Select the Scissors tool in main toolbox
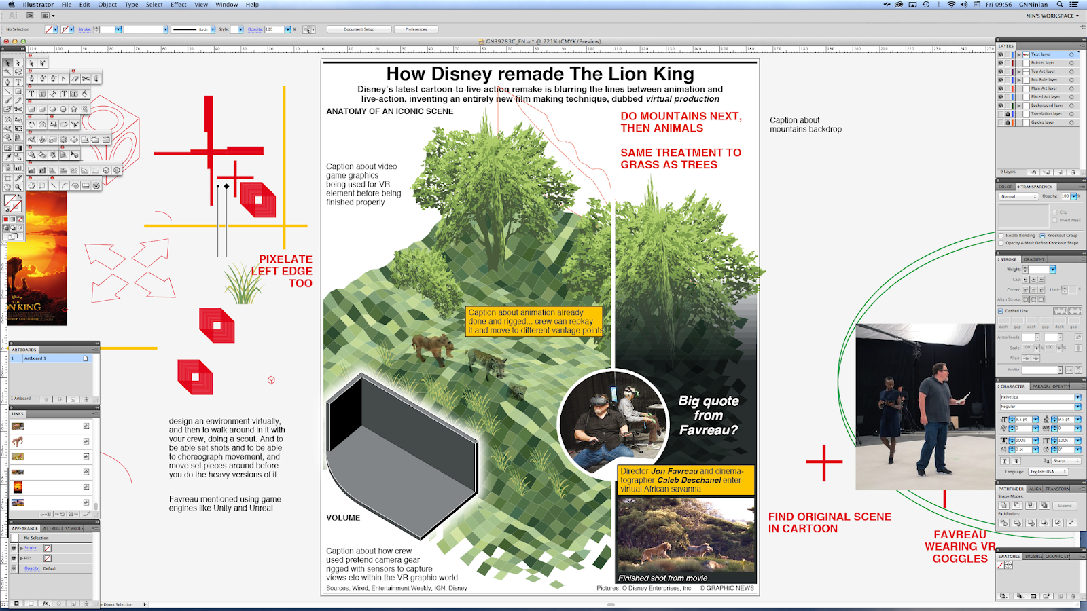Viewport: 1087px width, 611px height. (x=18, y=109)
